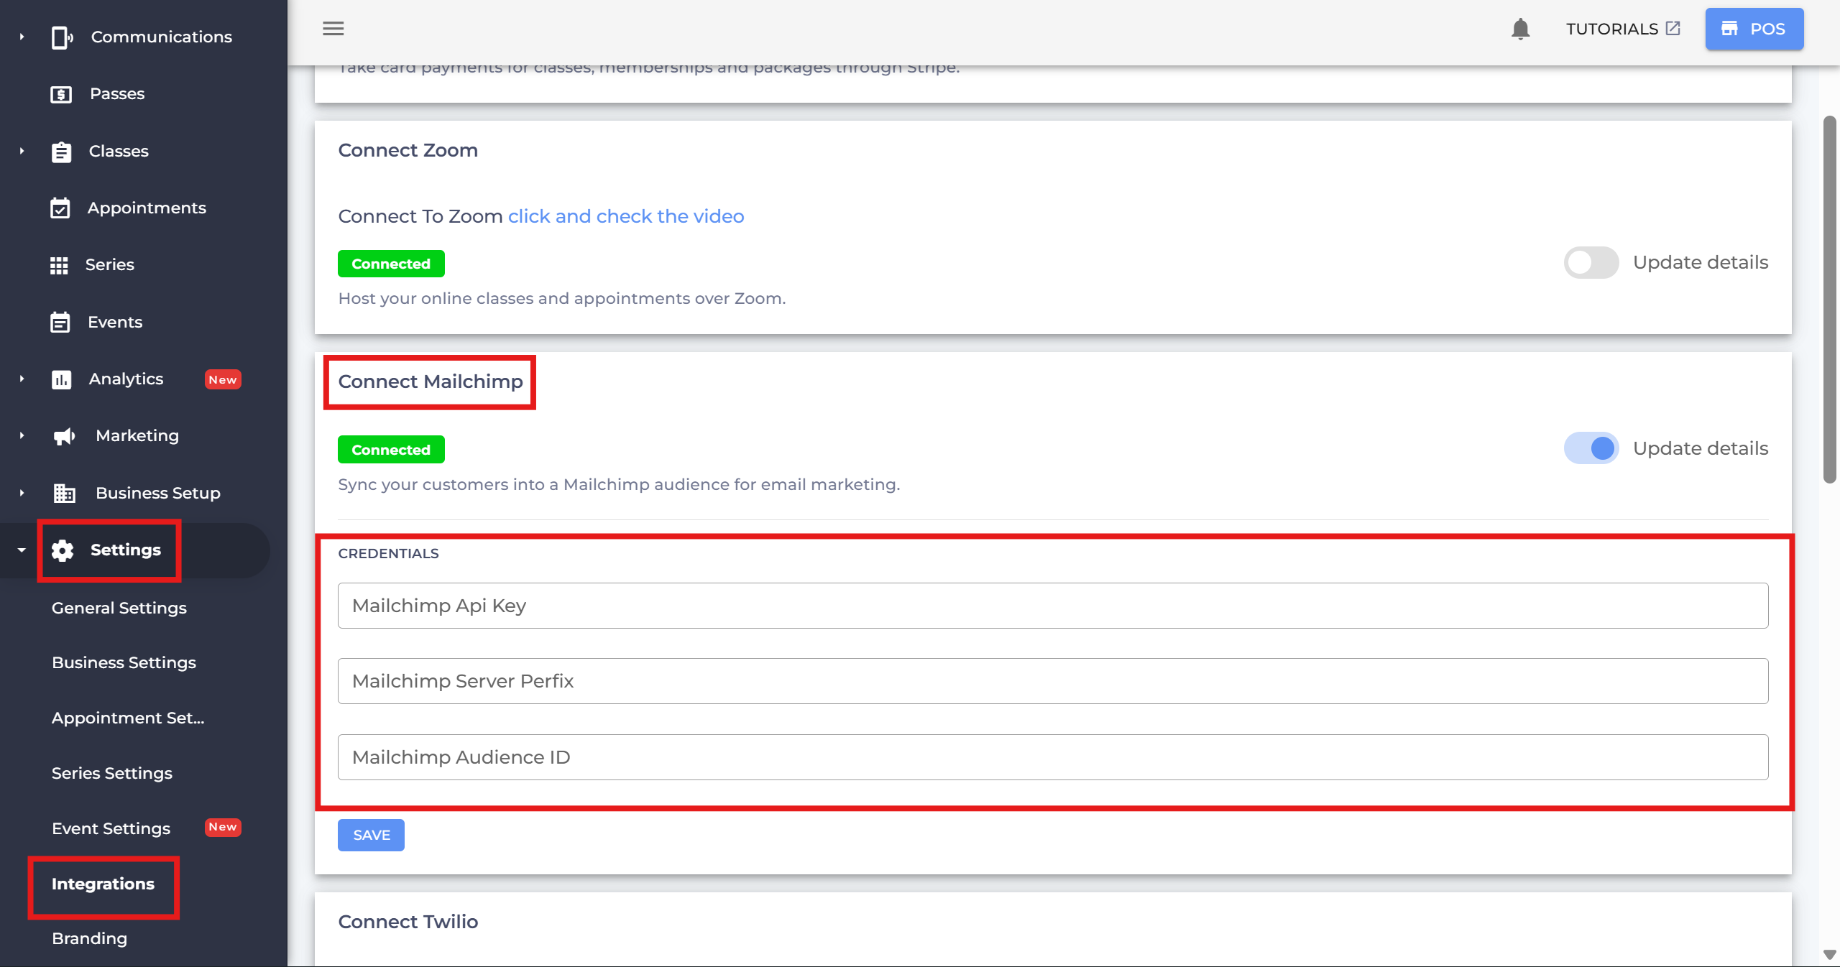Click 'Host your online classes' description text
Screen dimensions: 1840x967
coord(562,298)
